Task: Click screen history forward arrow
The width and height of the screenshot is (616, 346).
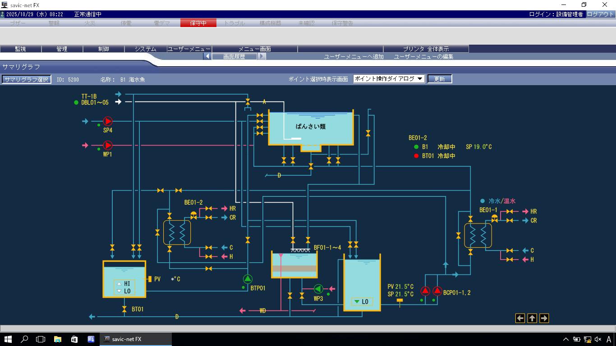Action: point(262,56)
